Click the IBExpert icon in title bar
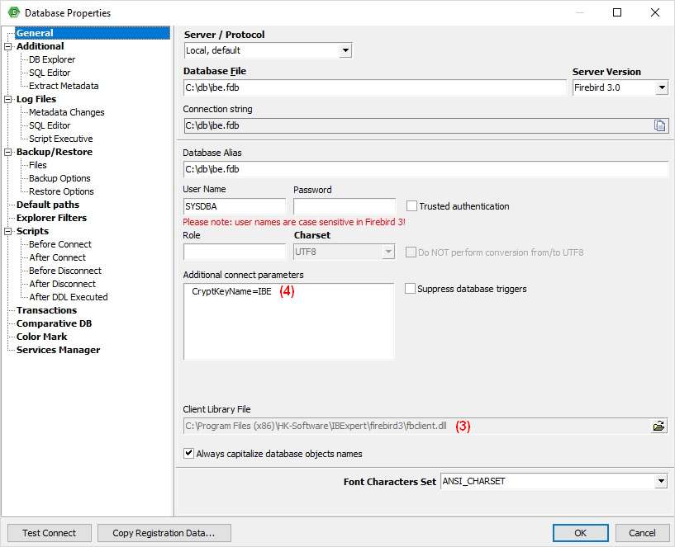 [14, 12]
